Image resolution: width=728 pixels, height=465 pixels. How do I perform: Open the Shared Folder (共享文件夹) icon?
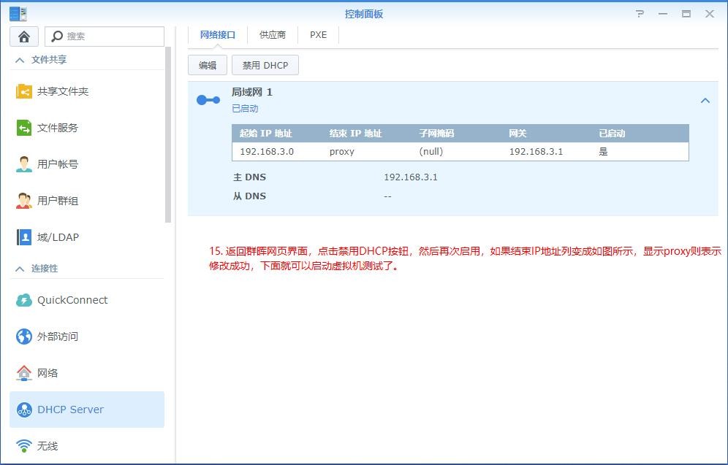(x=23, y=91)
